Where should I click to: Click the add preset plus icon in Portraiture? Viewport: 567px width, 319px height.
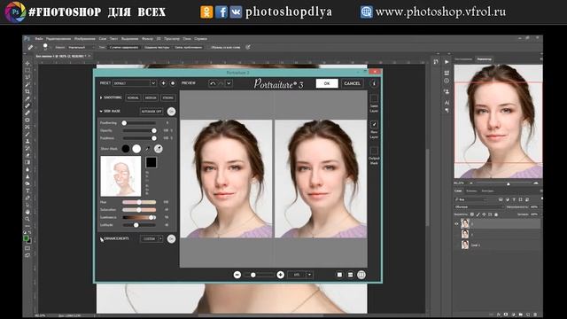point(163,83)
